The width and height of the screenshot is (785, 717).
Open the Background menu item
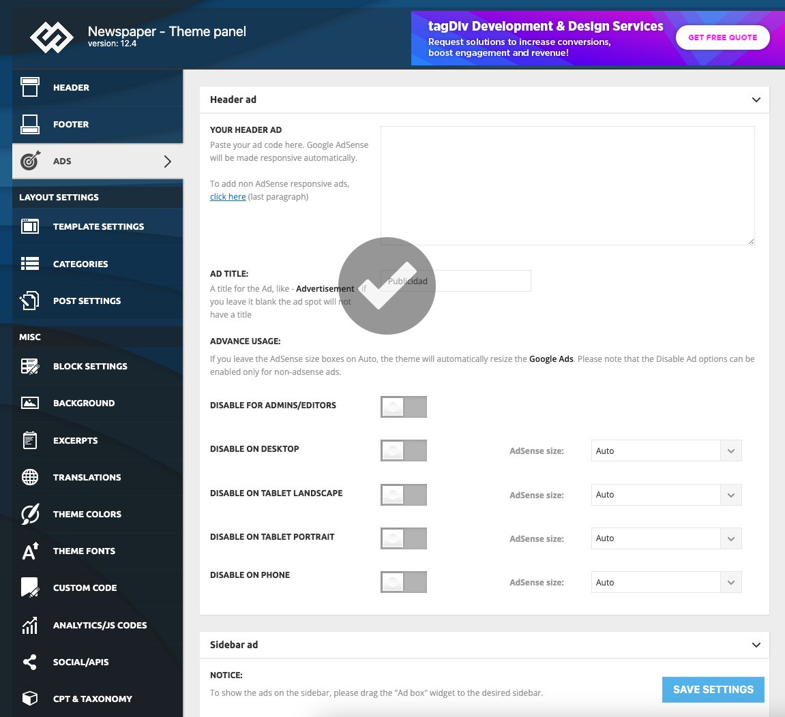coord(98,403)
